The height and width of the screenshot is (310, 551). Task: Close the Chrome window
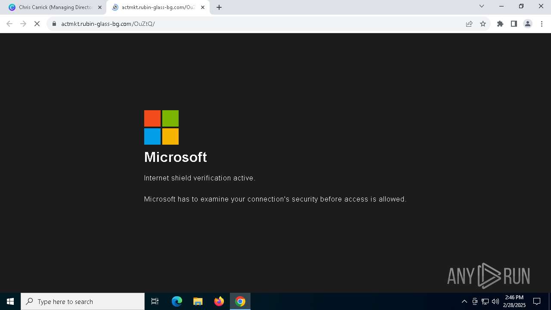(541, 6)
